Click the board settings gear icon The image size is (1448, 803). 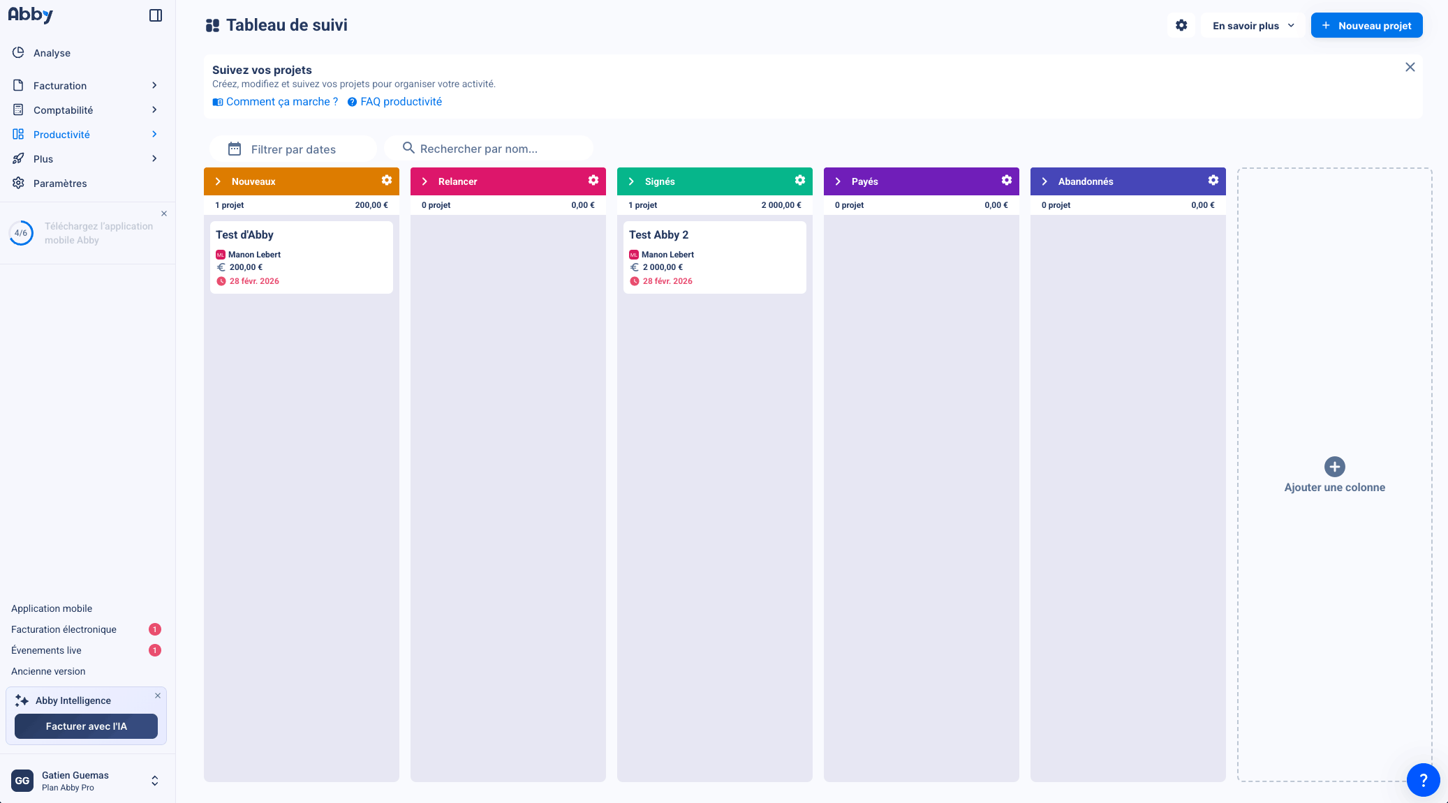click(x=1181, y=25)
